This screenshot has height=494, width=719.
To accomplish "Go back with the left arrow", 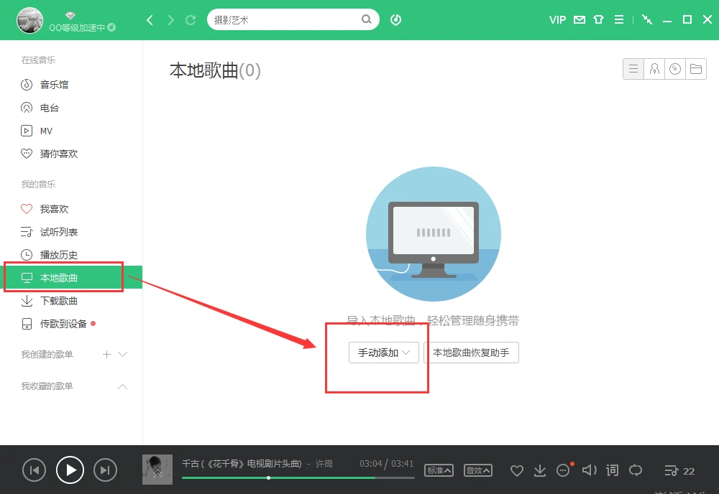I will pyautogui.click(x=150, y=20).
